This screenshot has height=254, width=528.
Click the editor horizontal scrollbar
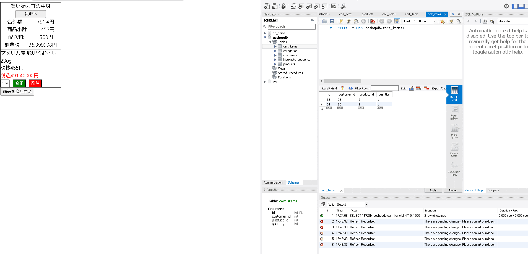pyautogui.click(x=342, y=81)
